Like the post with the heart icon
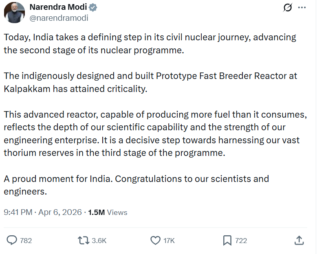 pos(155,241)
